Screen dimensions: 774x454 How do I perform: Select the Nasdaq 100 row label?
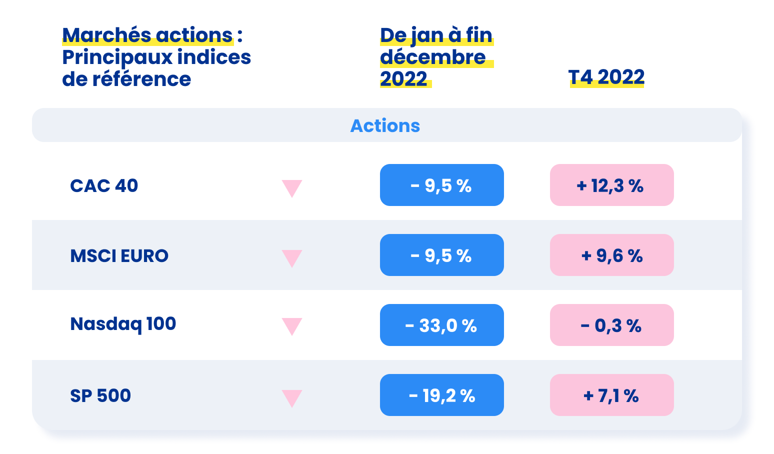coord(123,324)
